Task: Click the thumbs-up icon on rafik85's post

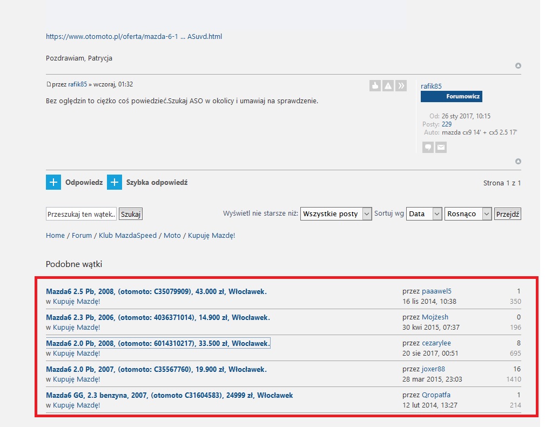Action: (375, 85)
